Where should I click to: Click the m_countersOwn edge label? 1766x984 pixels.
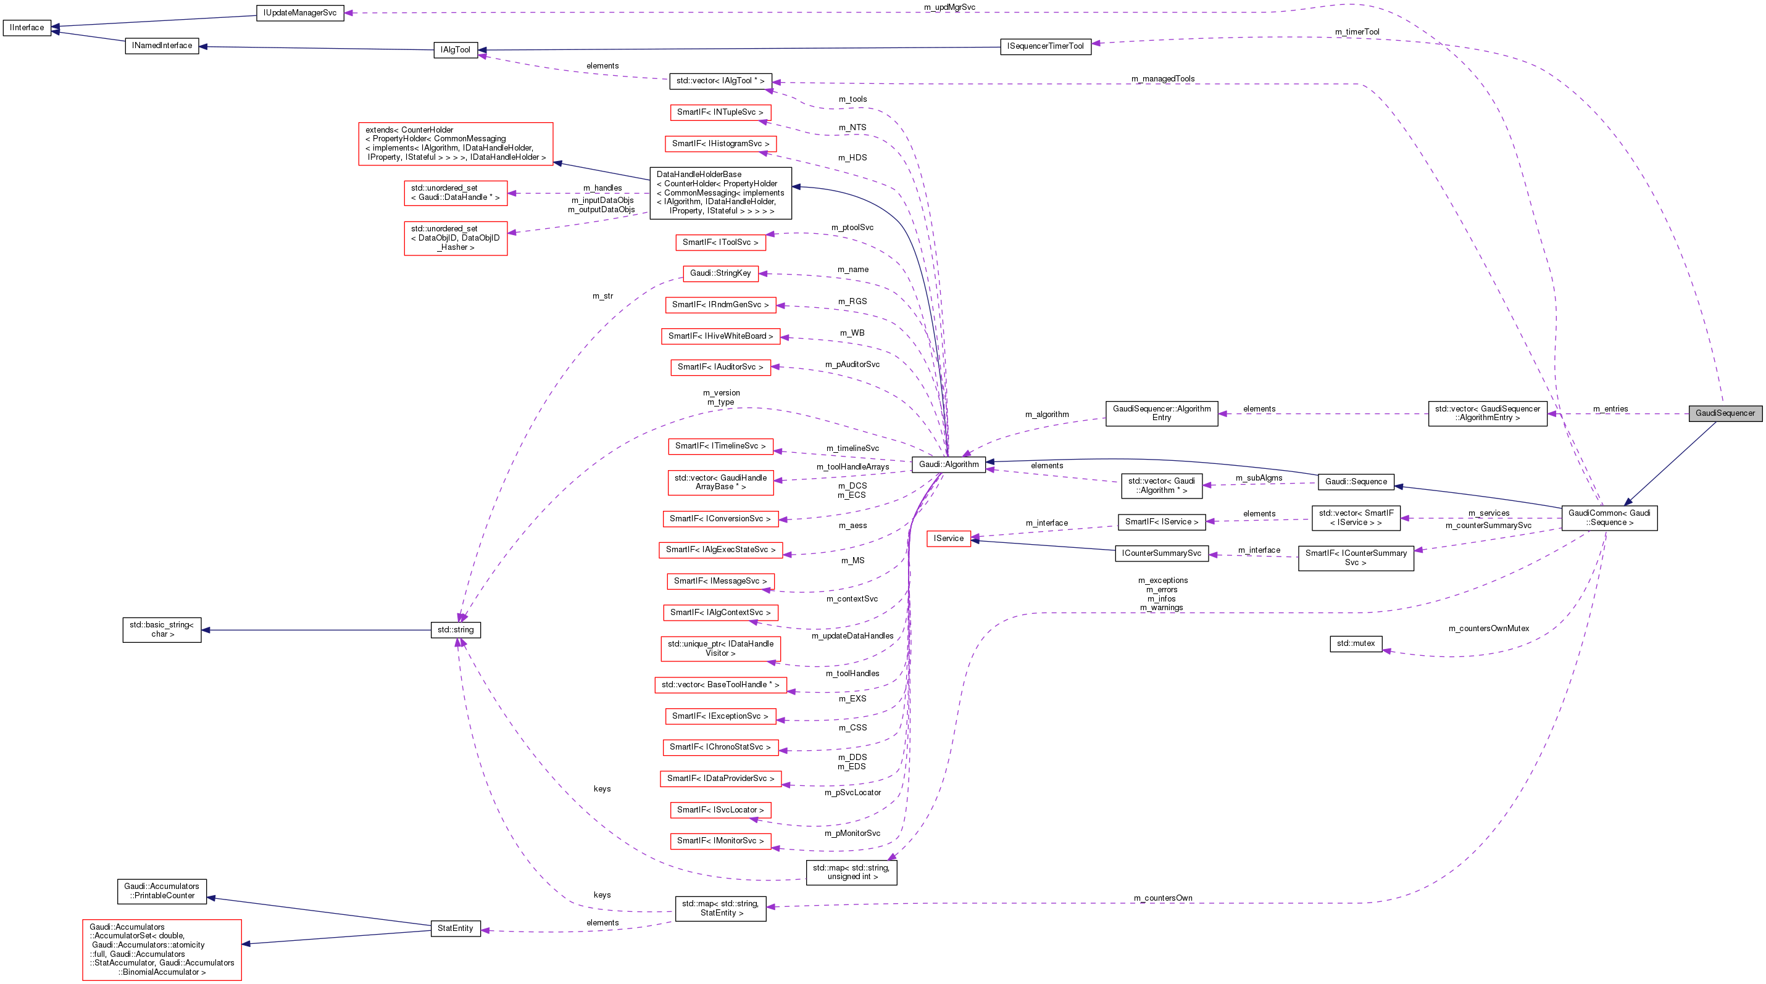coord(1163,898)
